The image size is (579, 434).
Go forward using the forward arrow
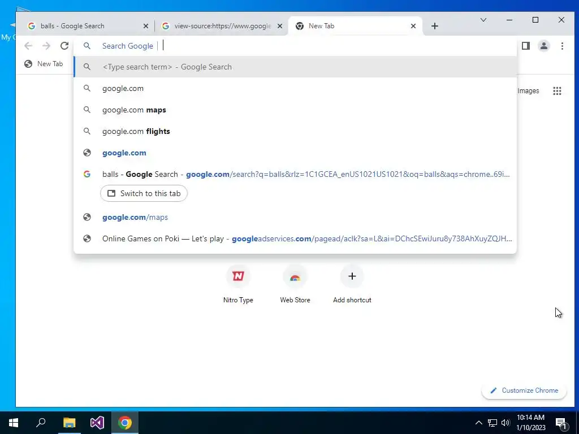point(46,46)
